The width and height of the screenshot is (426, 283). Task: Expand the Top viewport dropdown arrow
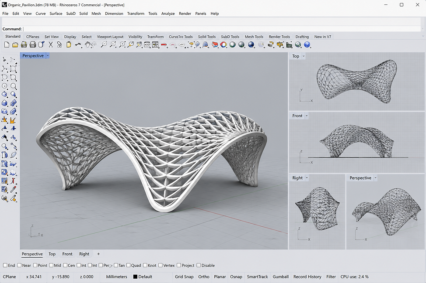(x=304, y=56)
